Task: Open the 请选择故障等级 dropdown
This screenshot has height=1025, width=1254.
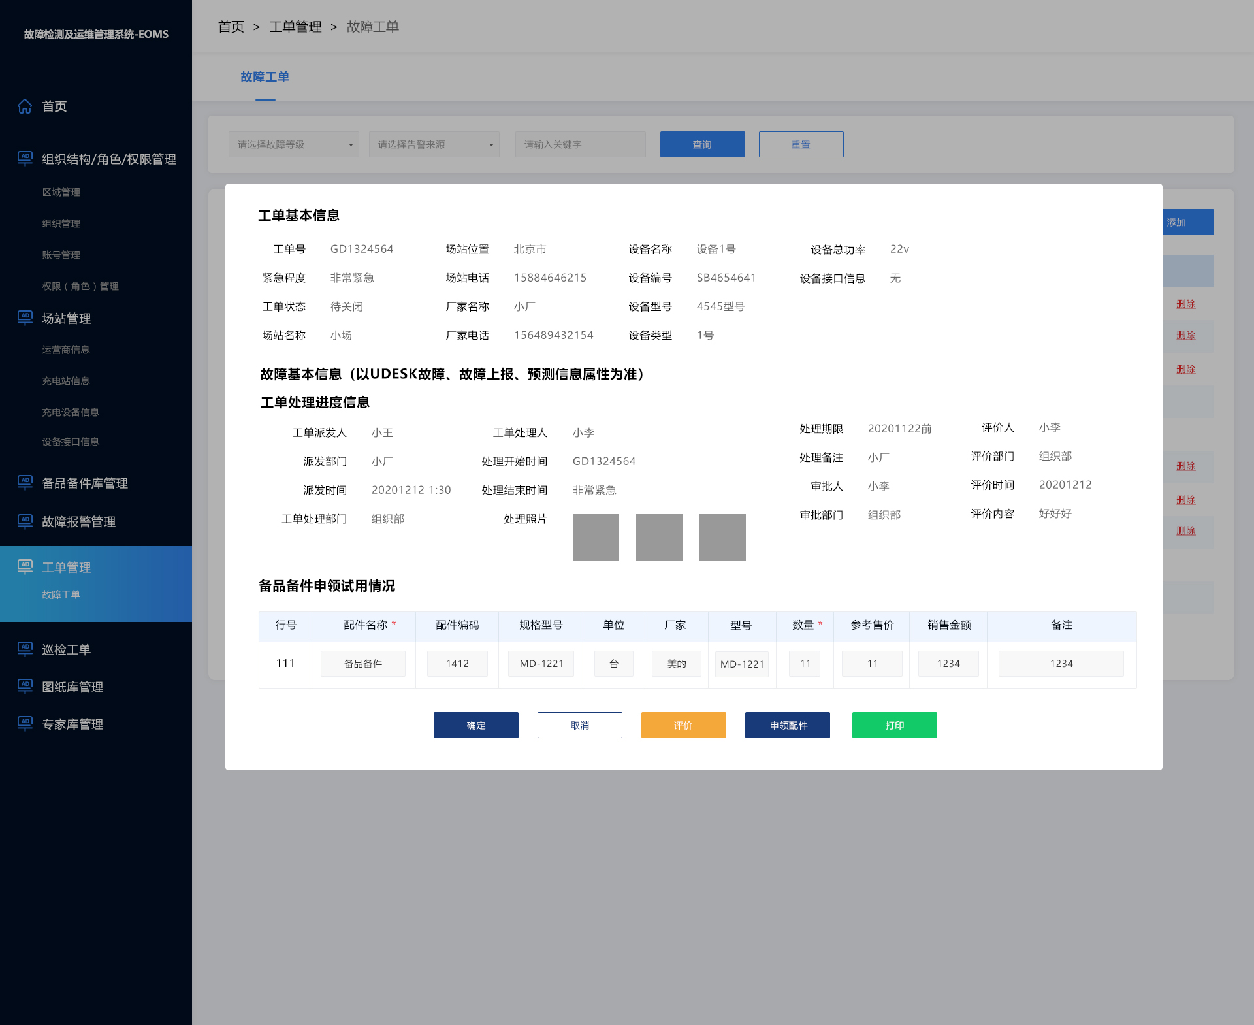Action: tap(294, 144)
